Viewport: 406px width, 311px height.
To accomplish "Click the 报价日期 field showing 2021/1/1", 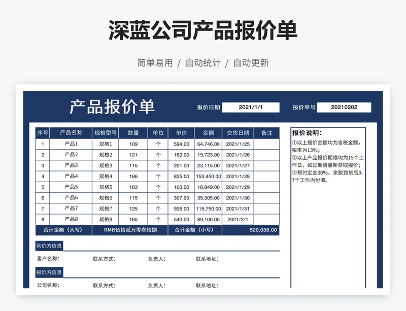I will [x=251, y=108].
